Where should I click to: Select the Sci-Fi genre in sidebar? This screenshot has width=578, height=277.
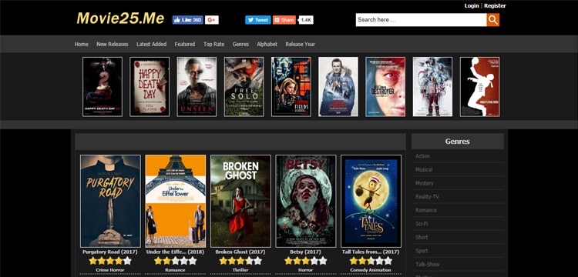point(458,224)
